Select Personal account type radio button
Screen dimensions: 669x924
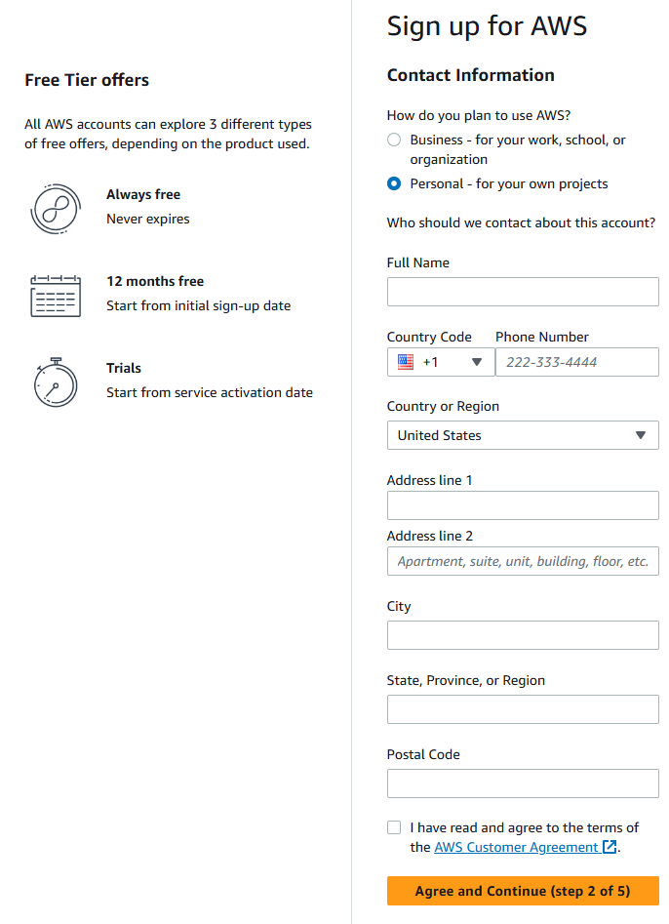[394, 183]
